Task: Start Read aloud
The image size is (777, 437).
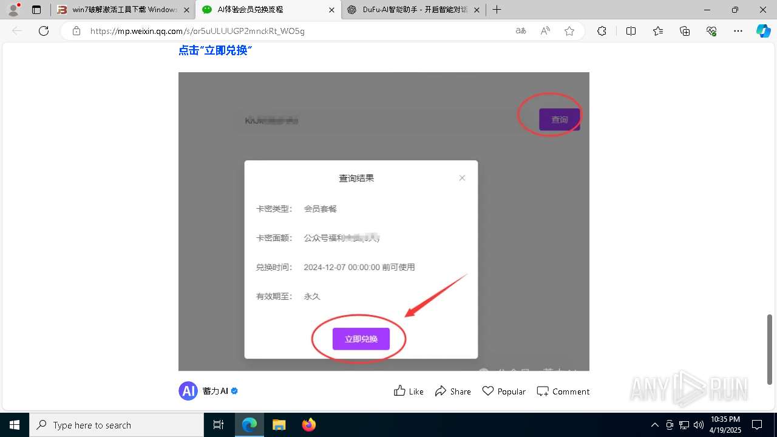Action: pos(545,31)
